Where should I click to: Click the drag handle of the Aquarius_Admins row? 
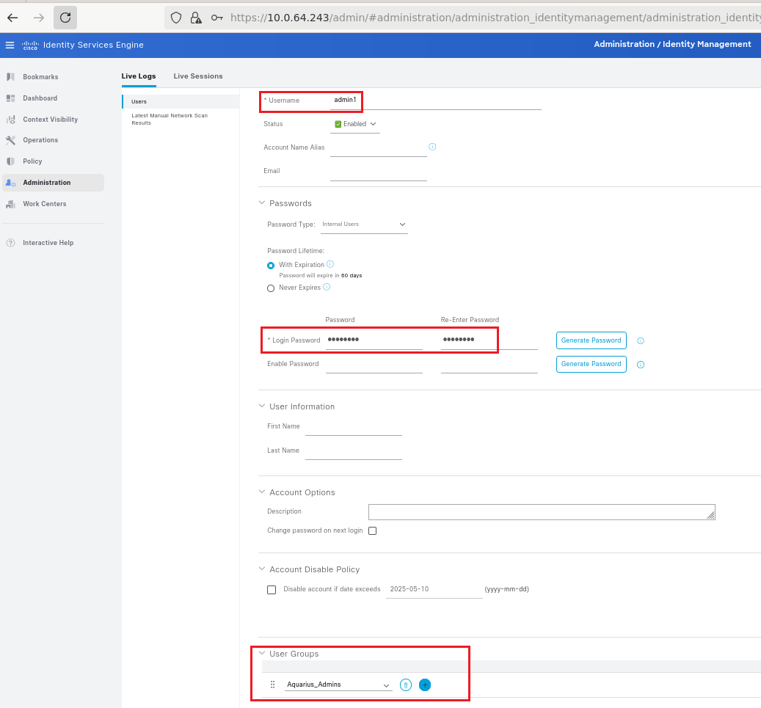[x=273, y=685]
